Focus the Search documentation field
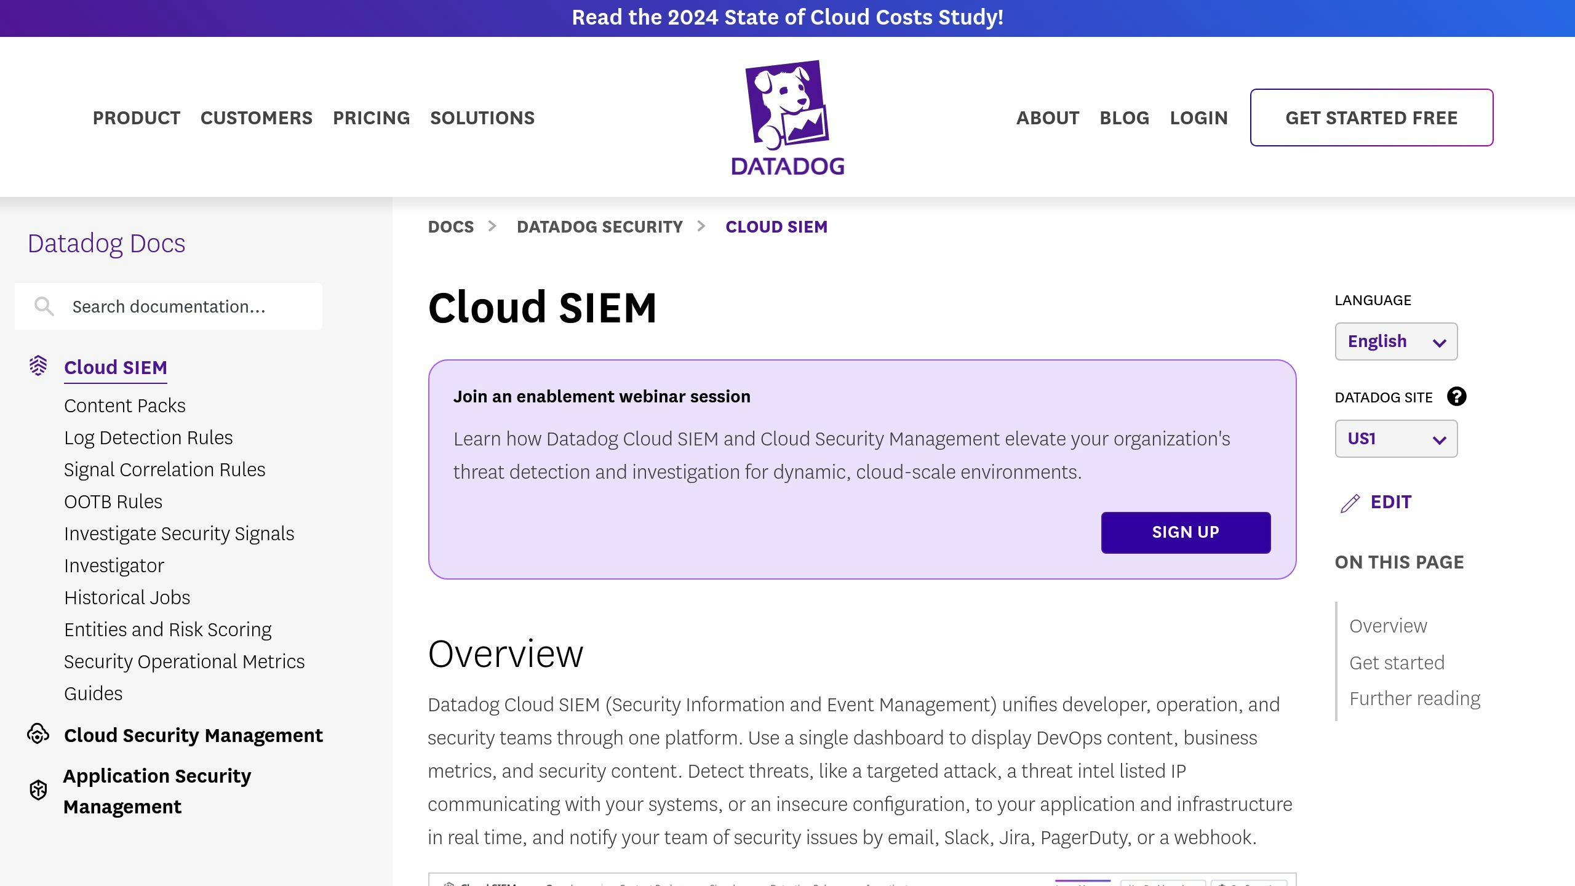This screenshot has width=1575, height=886. point(169,306)
